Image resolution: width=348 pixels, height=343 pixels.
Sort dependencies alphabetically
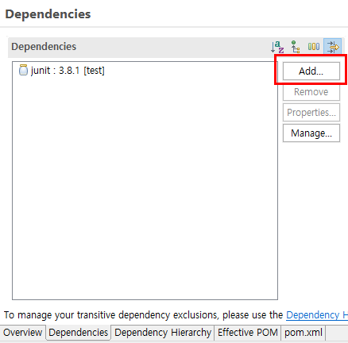pos(277,47)
